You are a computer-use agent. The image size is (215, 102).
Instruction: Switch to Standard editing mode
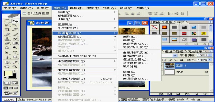[x=7, y=83]
